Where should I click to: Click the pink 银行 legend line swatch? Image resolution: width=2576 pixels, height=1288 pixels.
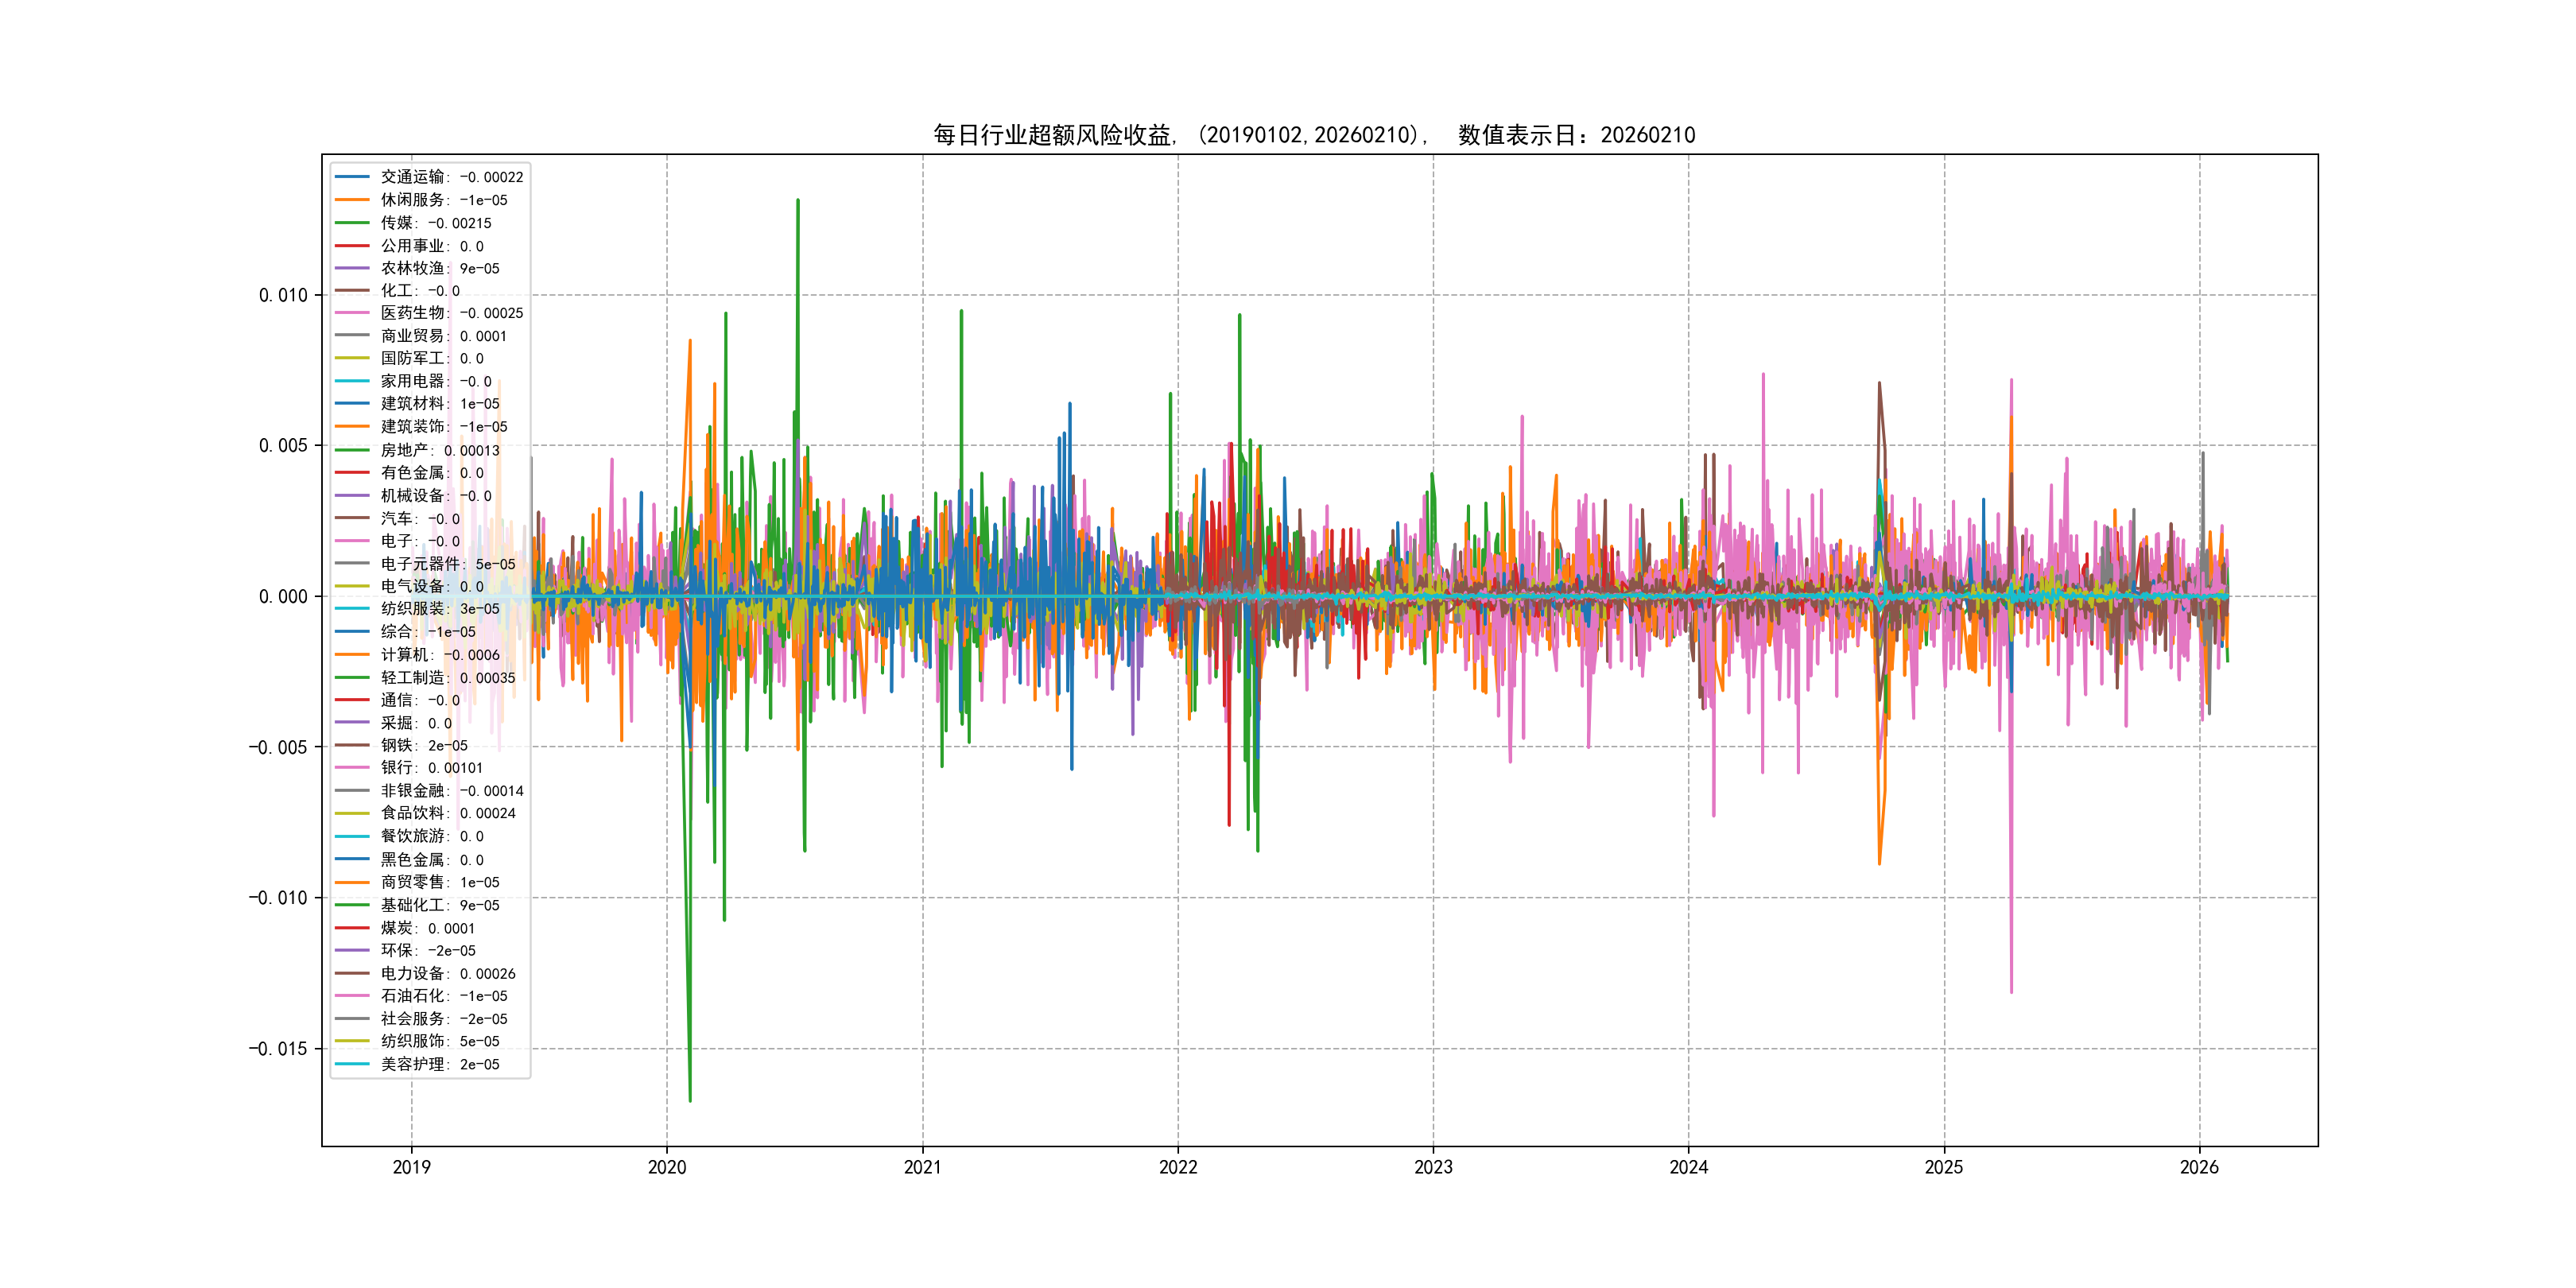352,768
